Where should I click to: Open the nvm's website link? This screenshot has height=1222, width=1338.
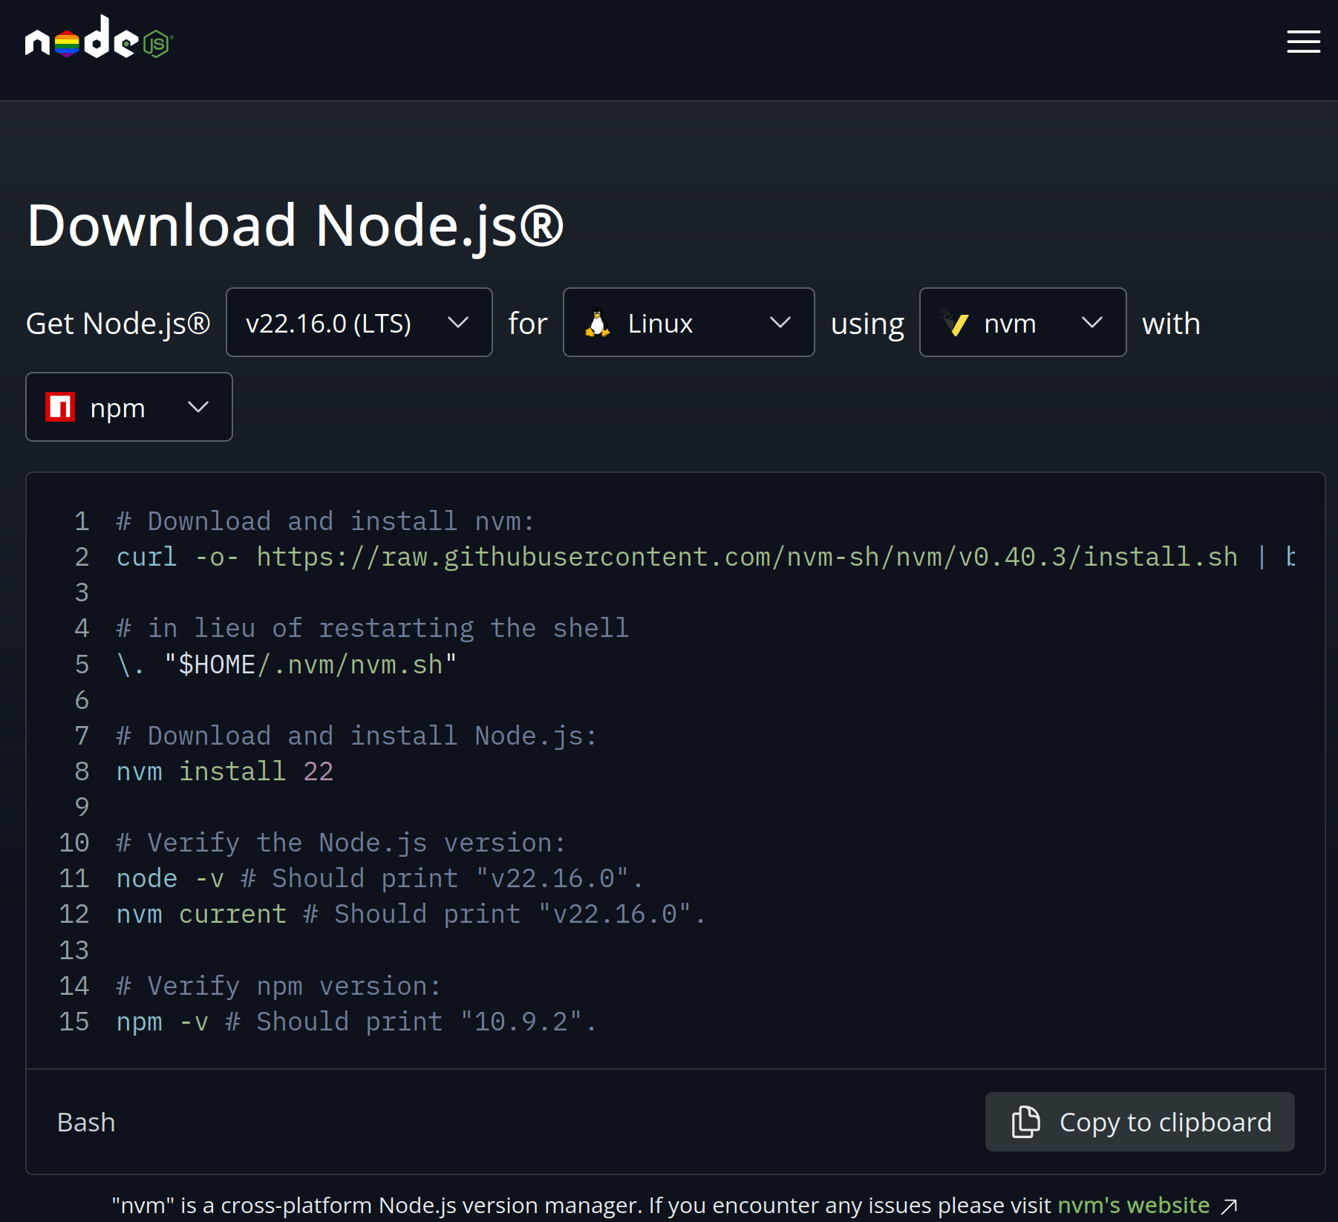(x=1133, y=1205)
